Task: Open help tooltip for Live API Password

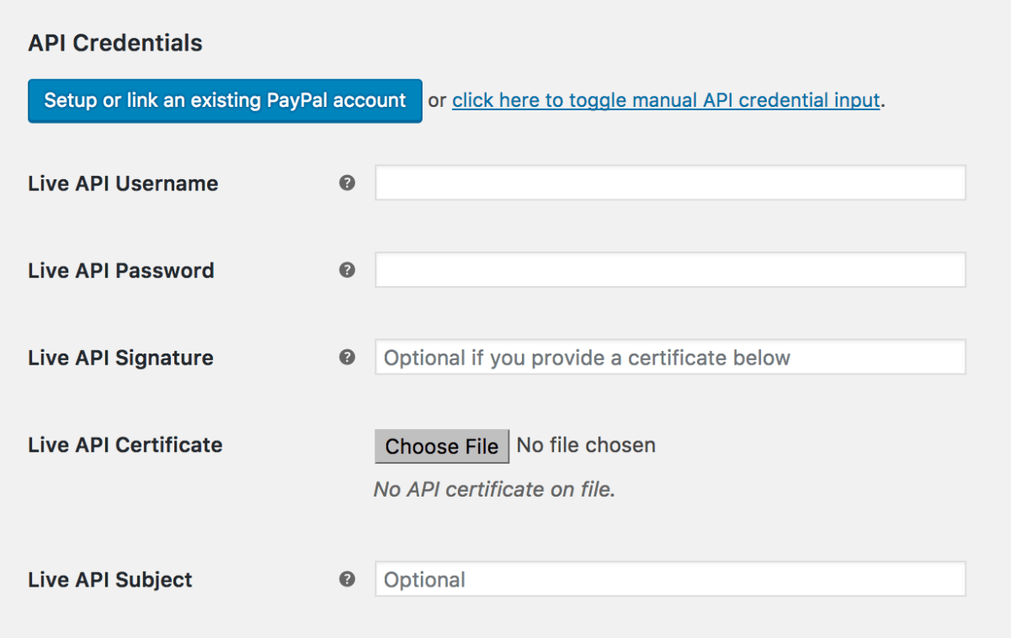Action: 347,269
